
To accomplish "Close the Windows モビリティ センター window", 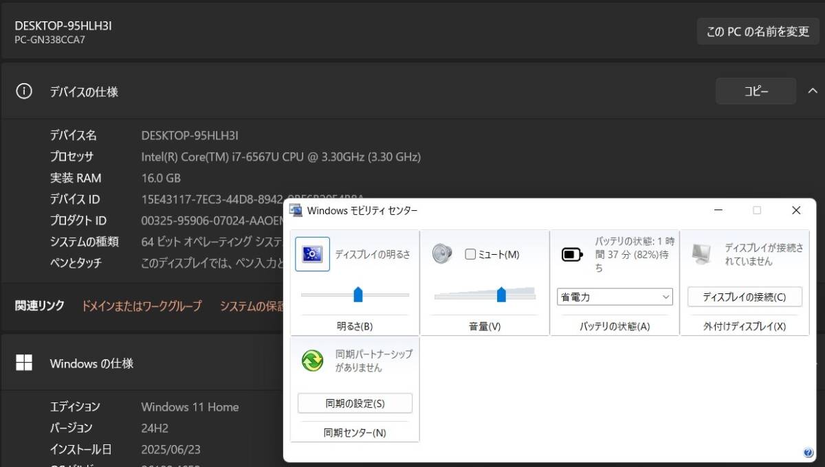I will point(796,210).
